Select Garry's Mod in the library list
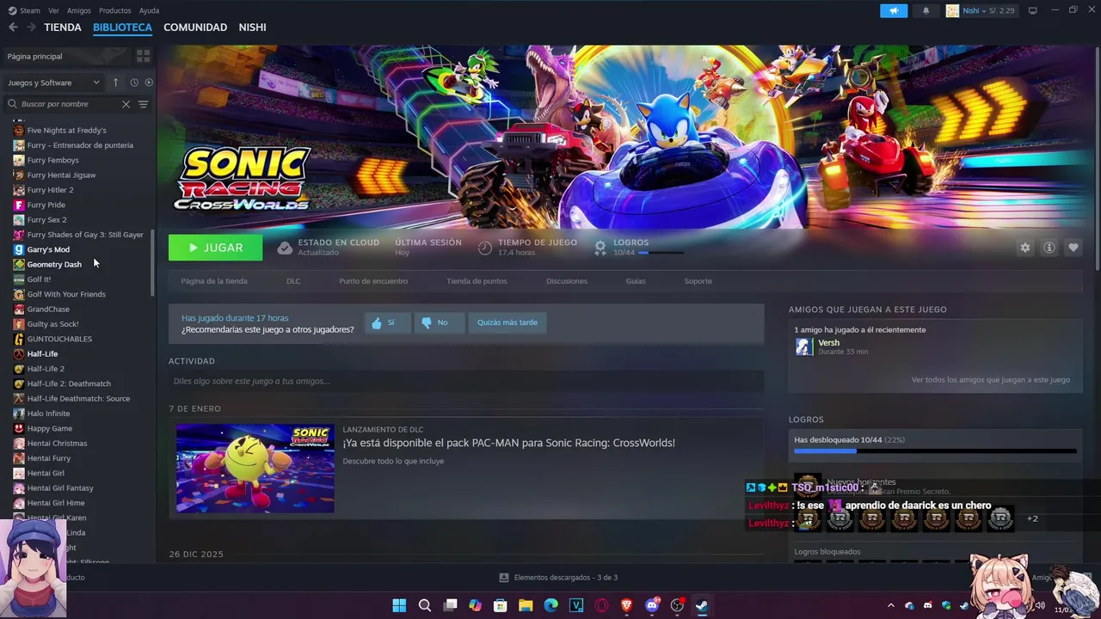Screen dimensions: 1101x619 click(x=48, y=249)
